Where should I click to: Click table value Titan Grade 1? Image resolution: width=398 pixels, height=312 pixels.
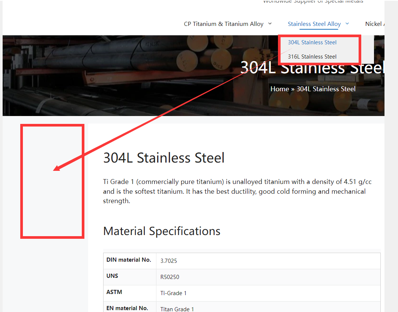pos(177,309)
